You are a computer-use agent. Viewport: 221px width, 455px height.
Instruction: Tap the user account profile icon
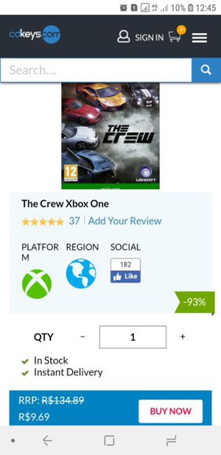[x=123, y=37]
